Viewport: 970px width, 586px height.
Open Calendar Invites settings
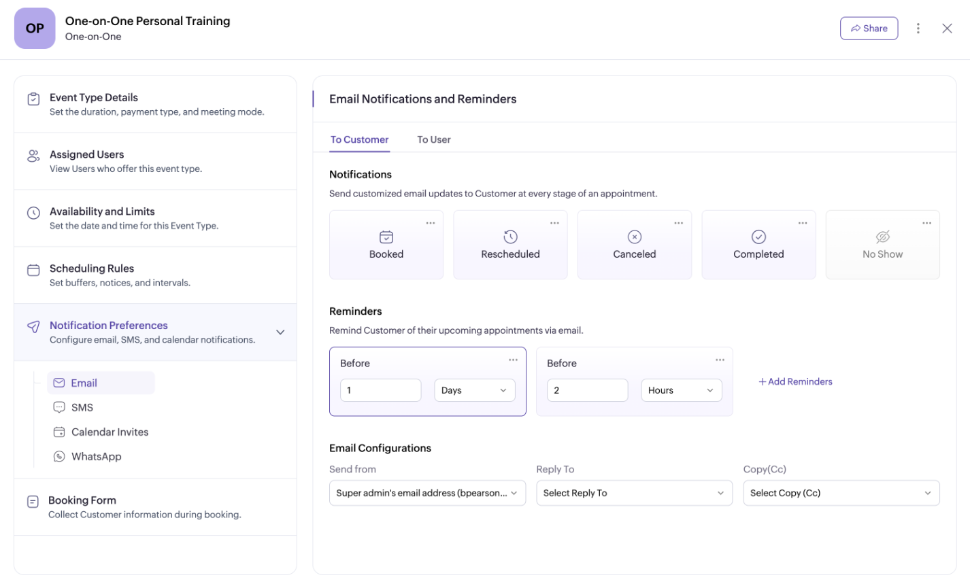[101, 432]
